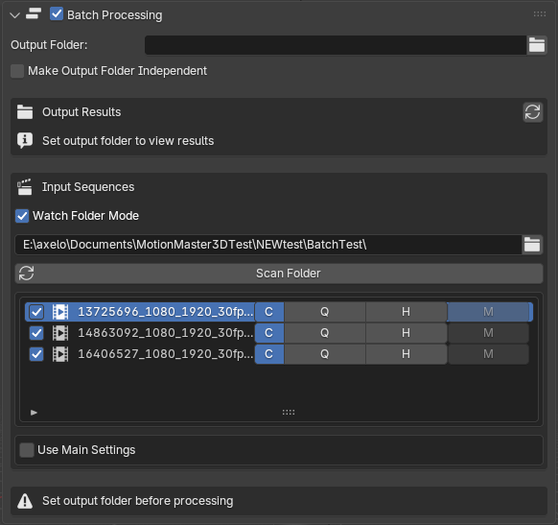Select M mode for sequence 14863092

(x=488, y=333)
